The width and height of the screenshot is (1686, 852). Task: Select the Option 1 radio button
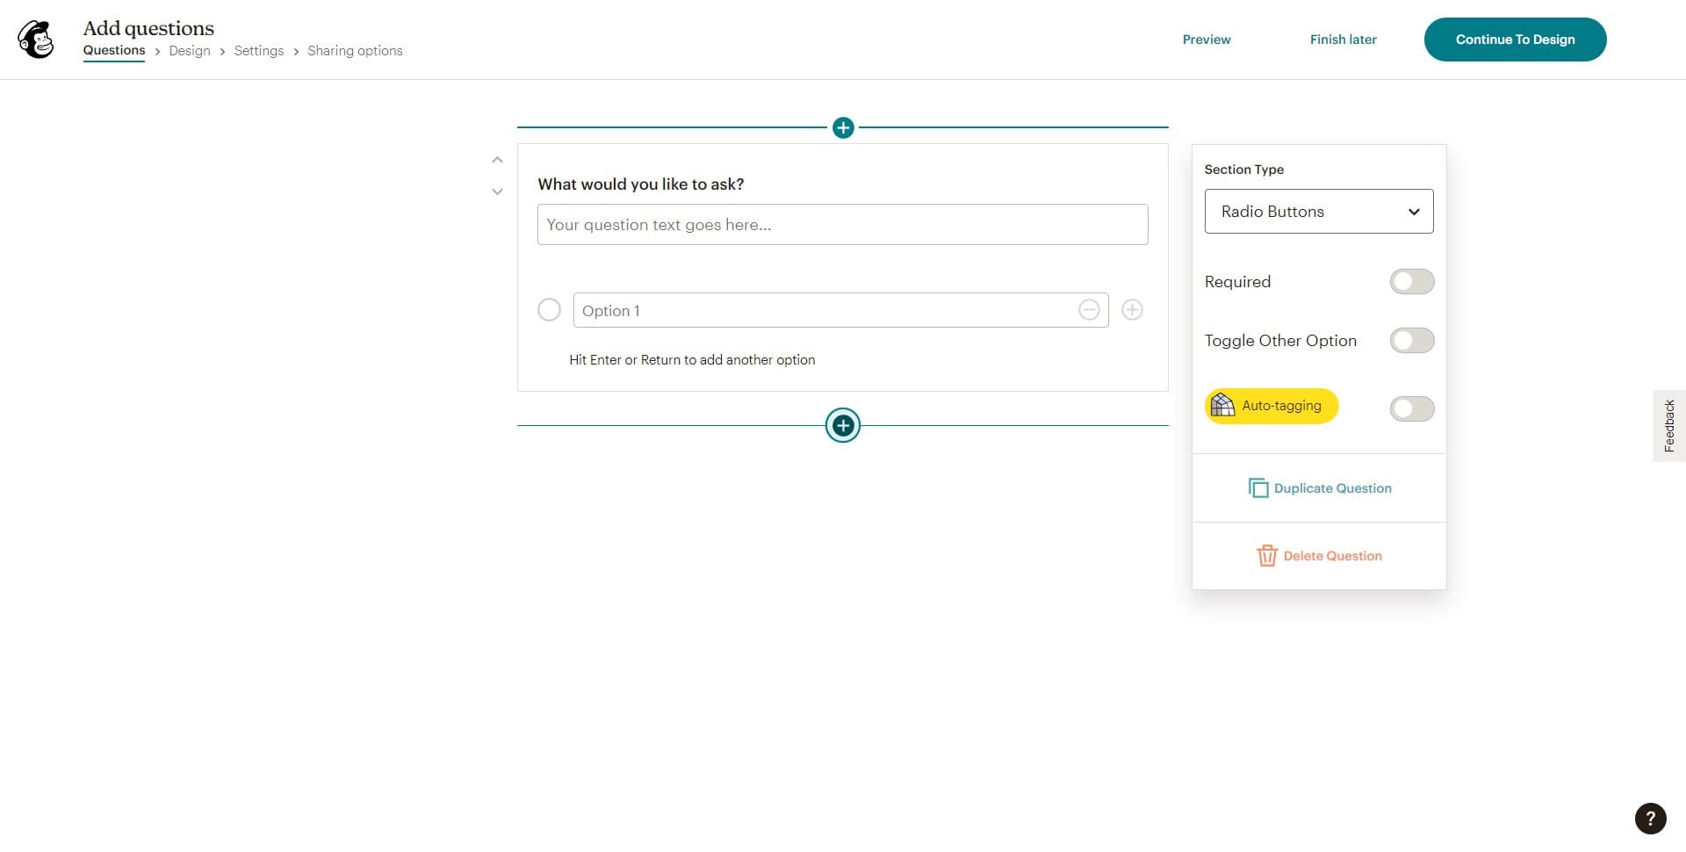point(549,310)
